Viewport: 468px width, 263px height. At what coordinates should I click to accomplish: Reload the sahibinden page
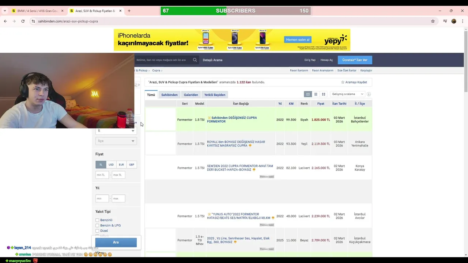coord(23,21)
